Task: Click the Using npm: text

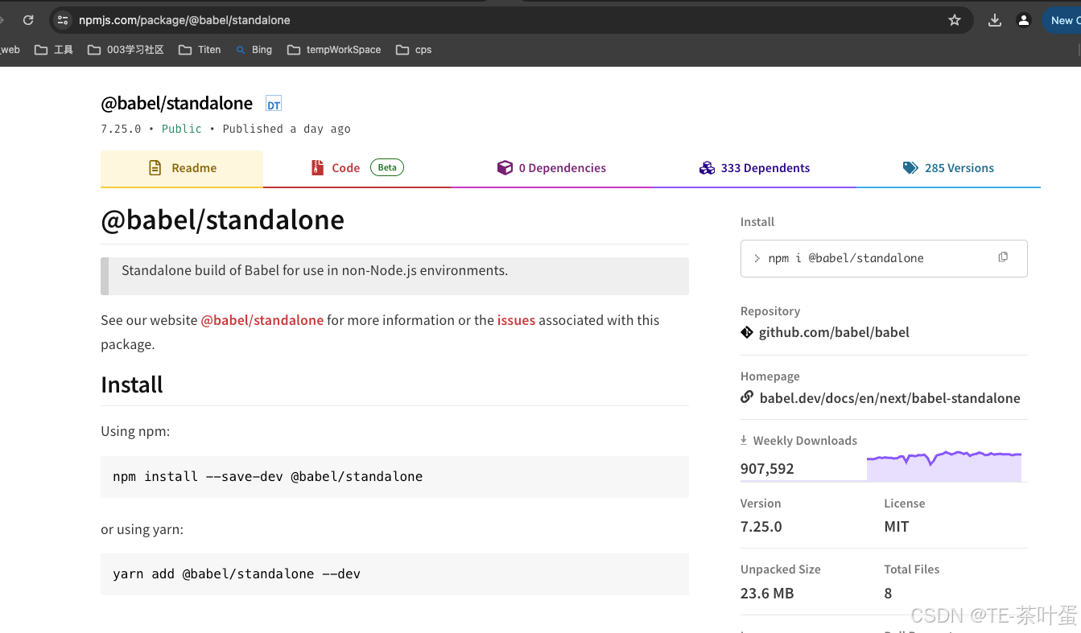Action: click(135, 431)
